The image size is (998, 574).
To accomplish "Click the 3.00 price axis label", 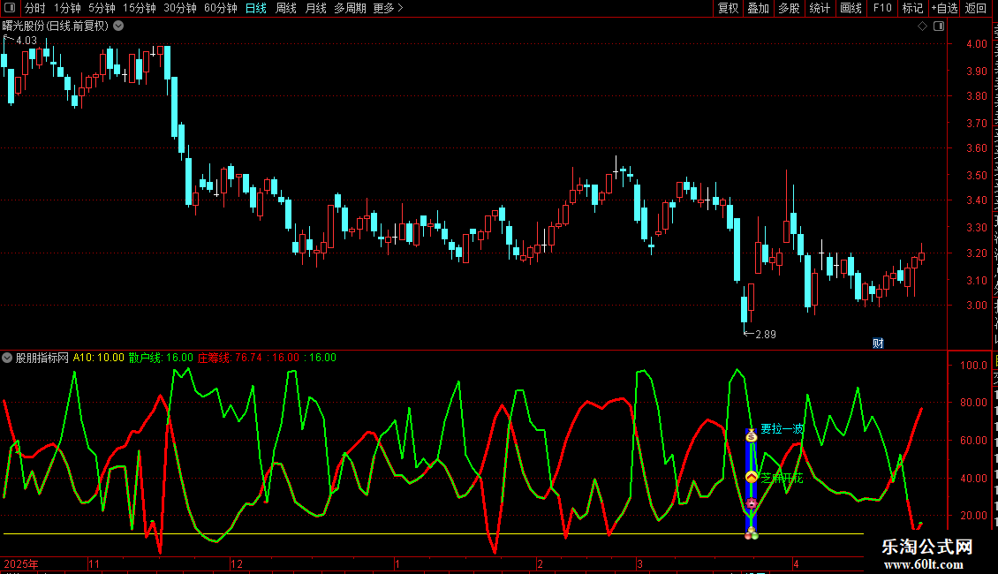I will point(977,305).
